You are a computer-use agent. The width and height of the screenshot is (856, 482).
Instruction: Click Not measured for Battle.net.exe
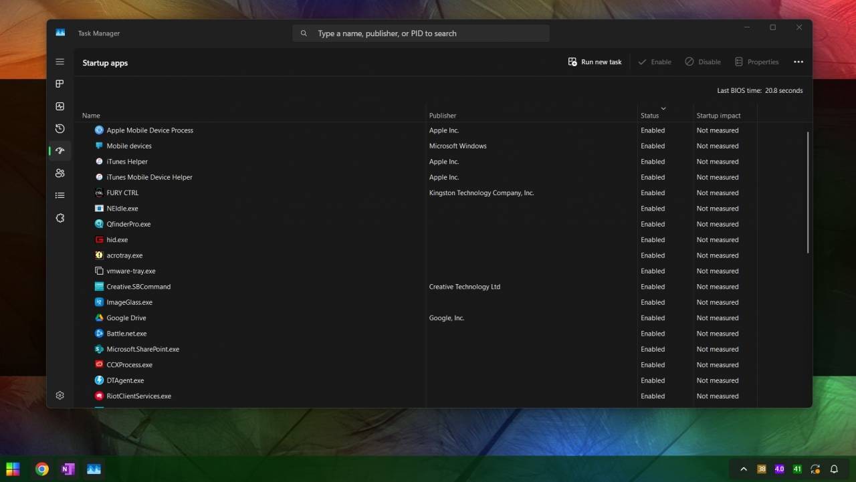[718, 334]
